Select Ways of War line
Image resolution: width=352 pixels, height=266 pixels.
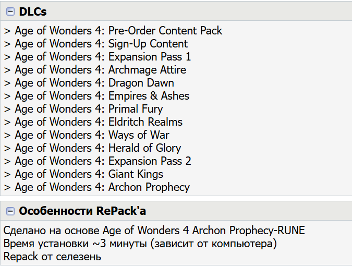[87, 135]
